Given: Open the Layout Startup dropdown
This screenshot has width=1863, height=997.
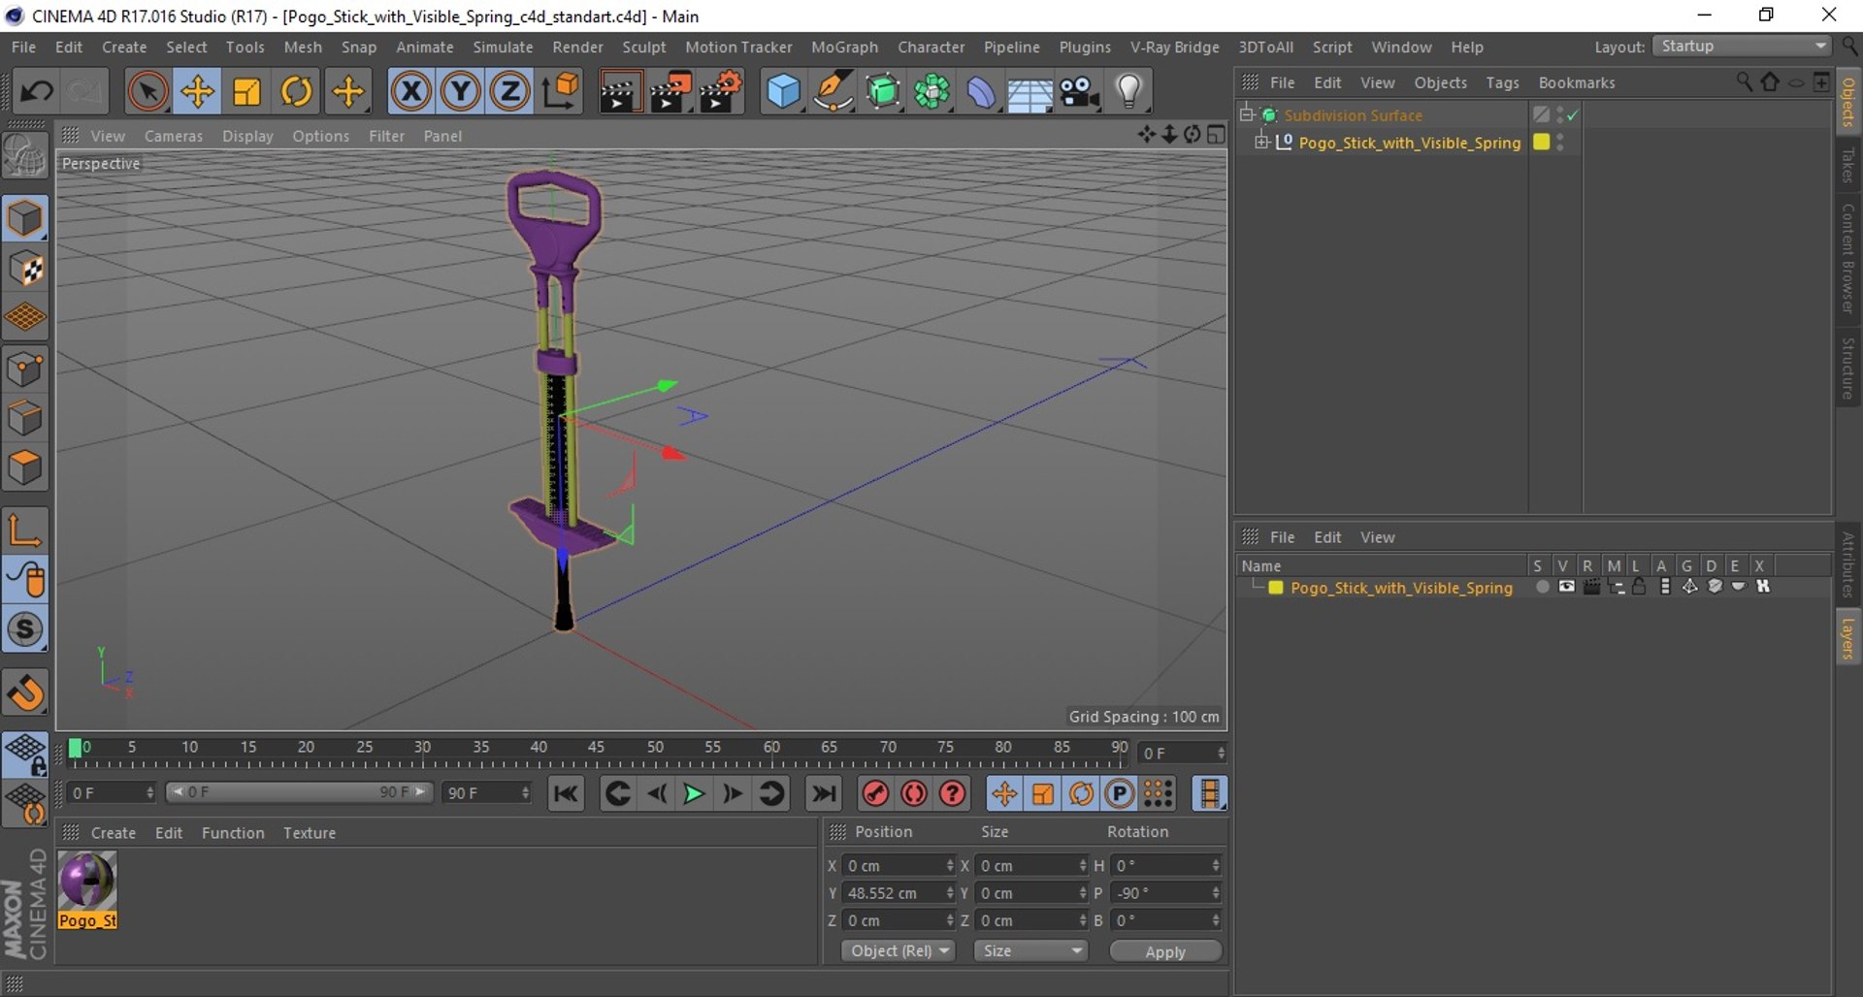Looking at the screenshot, I should 1743,47.
